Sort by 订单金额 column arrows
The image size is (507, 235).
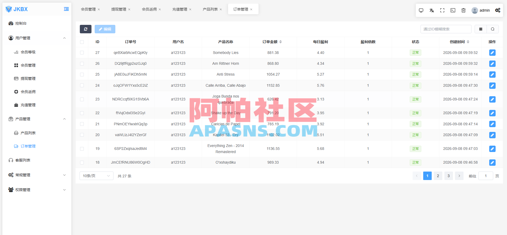(x=281, y=42)
